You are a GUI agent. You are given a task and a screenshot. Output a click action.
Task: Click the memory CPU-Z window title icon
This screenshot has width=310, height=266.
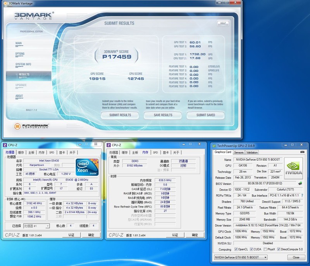tap(108, 145)
